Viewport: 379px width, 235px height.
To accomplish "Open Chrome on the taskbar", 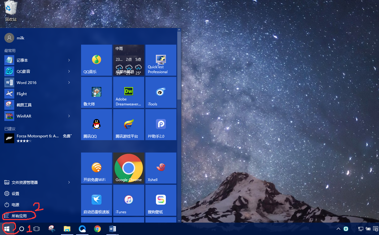I will (x=97, y=229).
